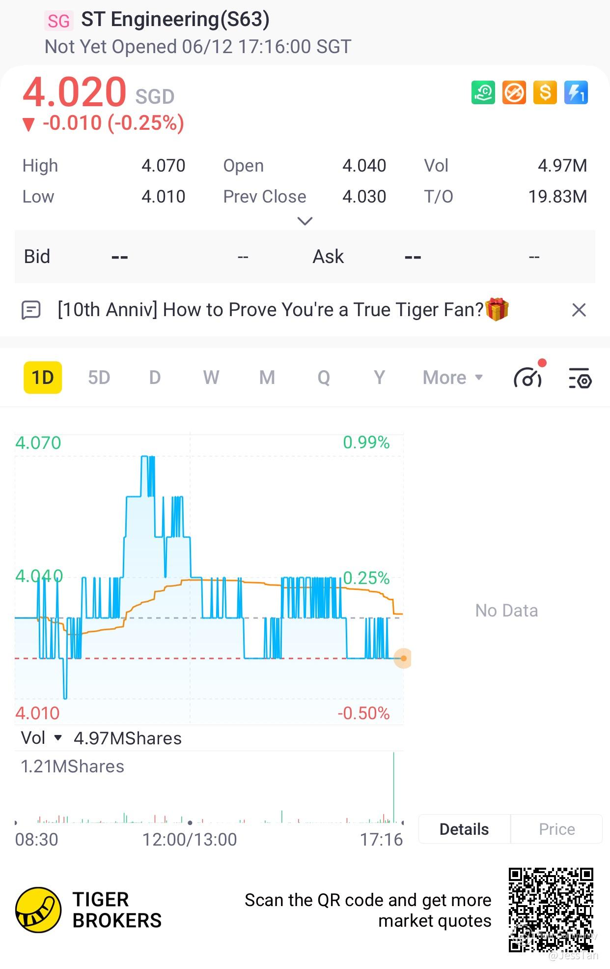
Task: Tap the orange no-shorting circle icon
Action: pyautogui.click(x=514, y=92)
